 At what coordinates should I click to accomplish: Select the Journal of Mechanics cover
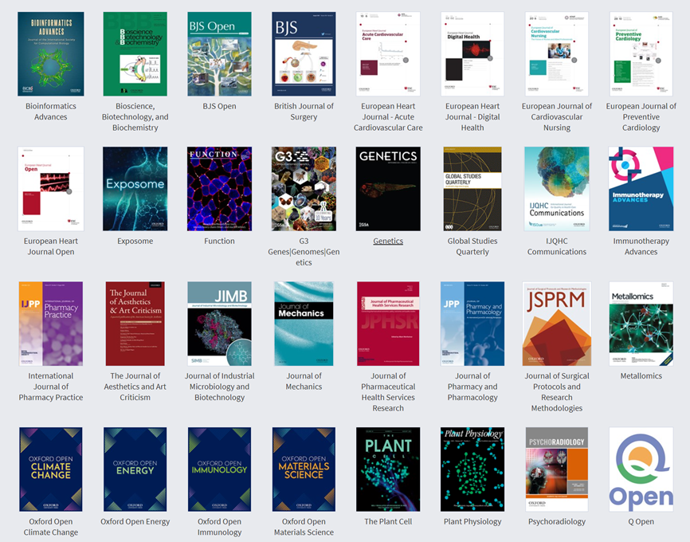point(304,324)
